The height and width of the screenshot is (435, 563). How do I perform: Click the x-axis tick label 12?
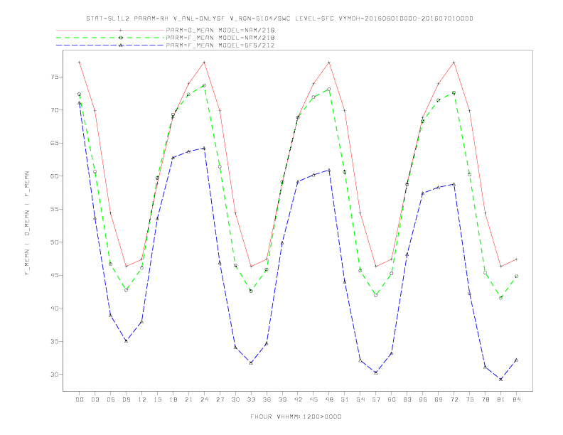[x=142, y=399]
